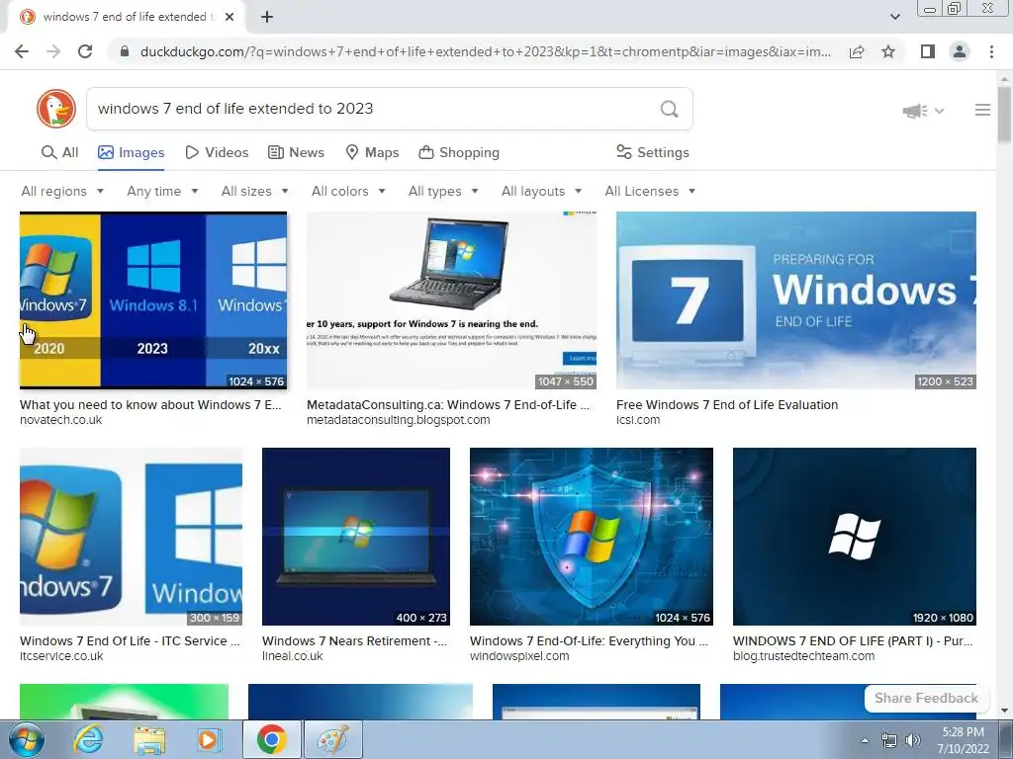Expand the All colors filter
Screen dimensions: 1013x759
click(x=348, y=191)
